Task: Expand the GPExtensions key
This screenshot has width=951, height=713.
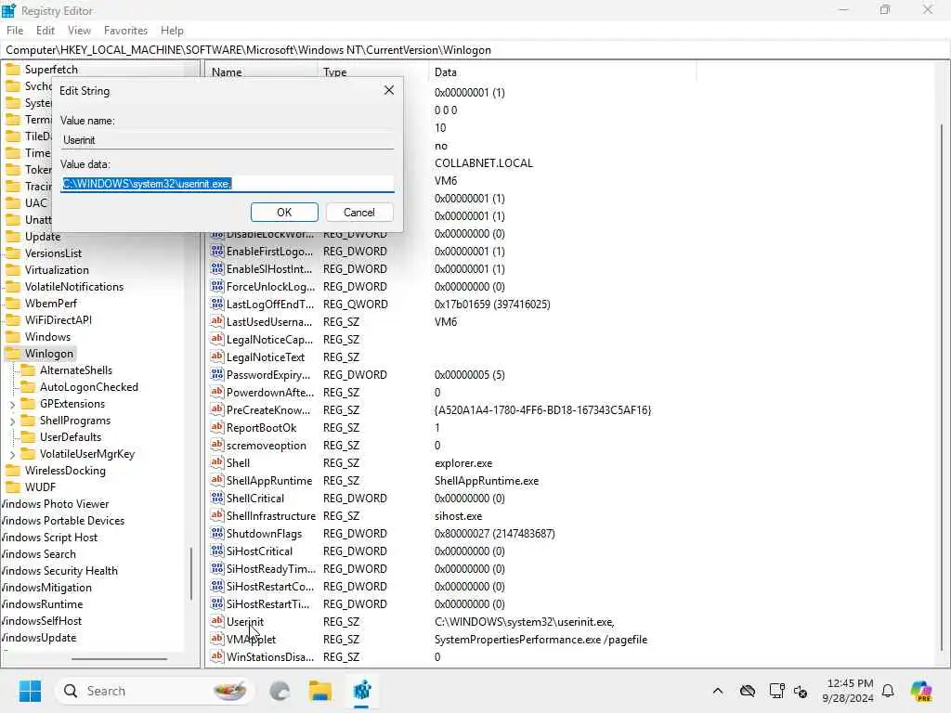Action: click(12, 405)
